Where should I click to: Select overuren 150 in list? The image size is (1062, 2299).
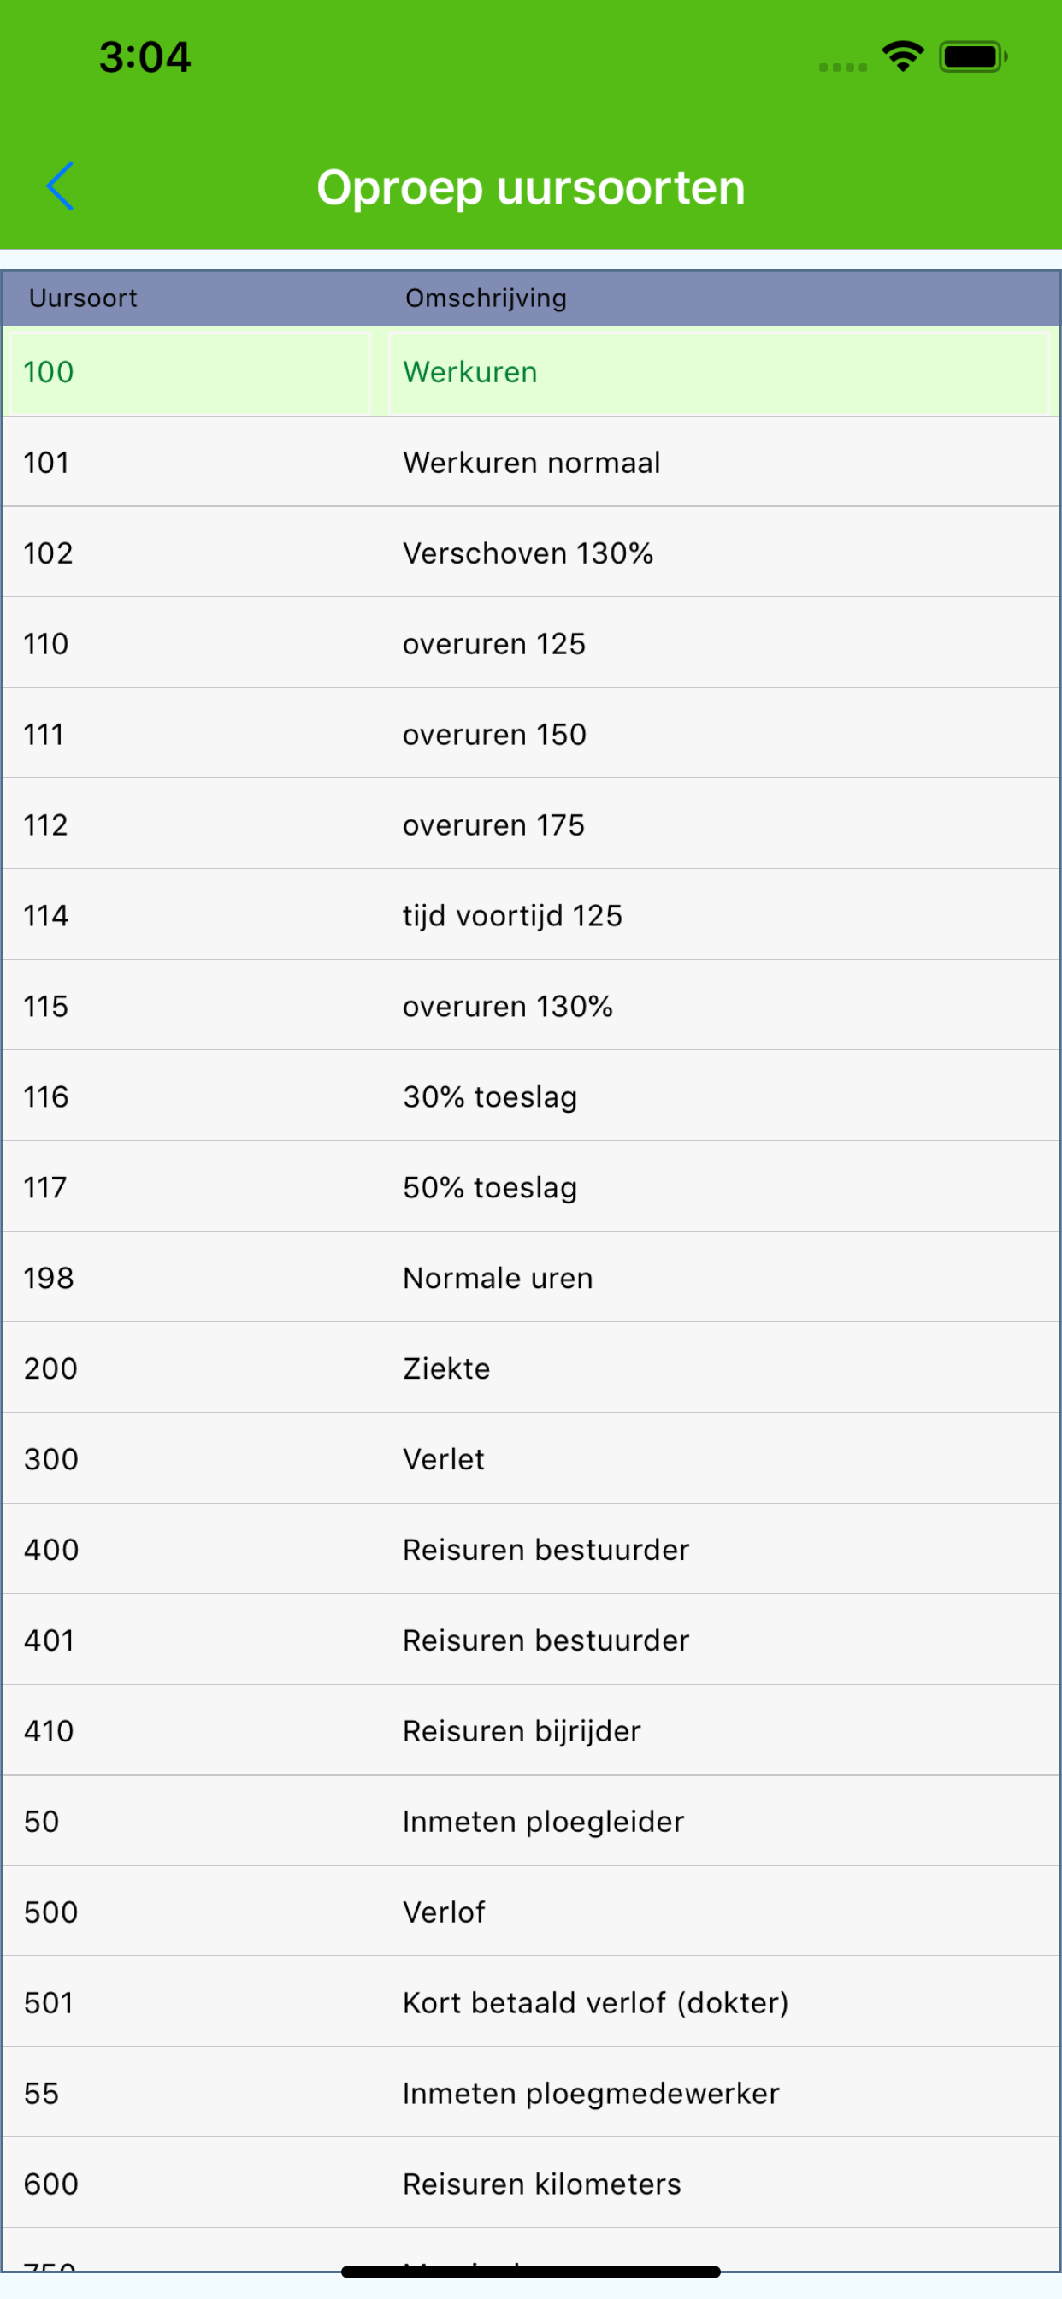tap(530, 735)
